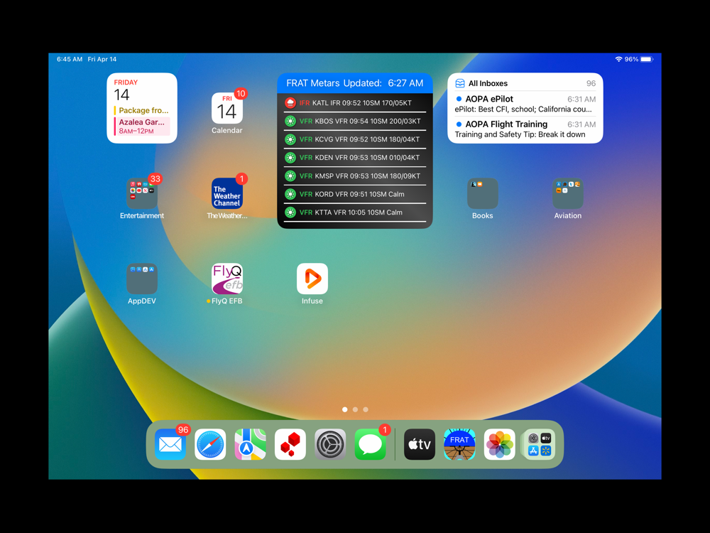The height and width of the screenshot is (533, 710).
Task: Tap the FRAT Metars Updated header
Action: (x=355, y=83)
